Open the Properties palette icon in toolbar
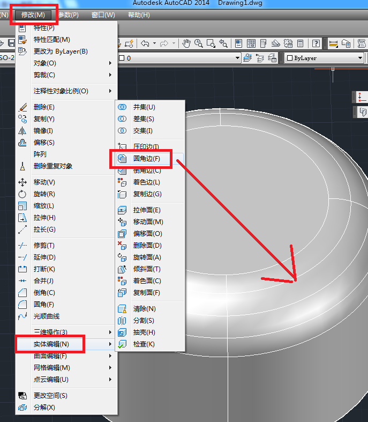The width and height of the screenshot is (368, 422). (x=238, y=43)
